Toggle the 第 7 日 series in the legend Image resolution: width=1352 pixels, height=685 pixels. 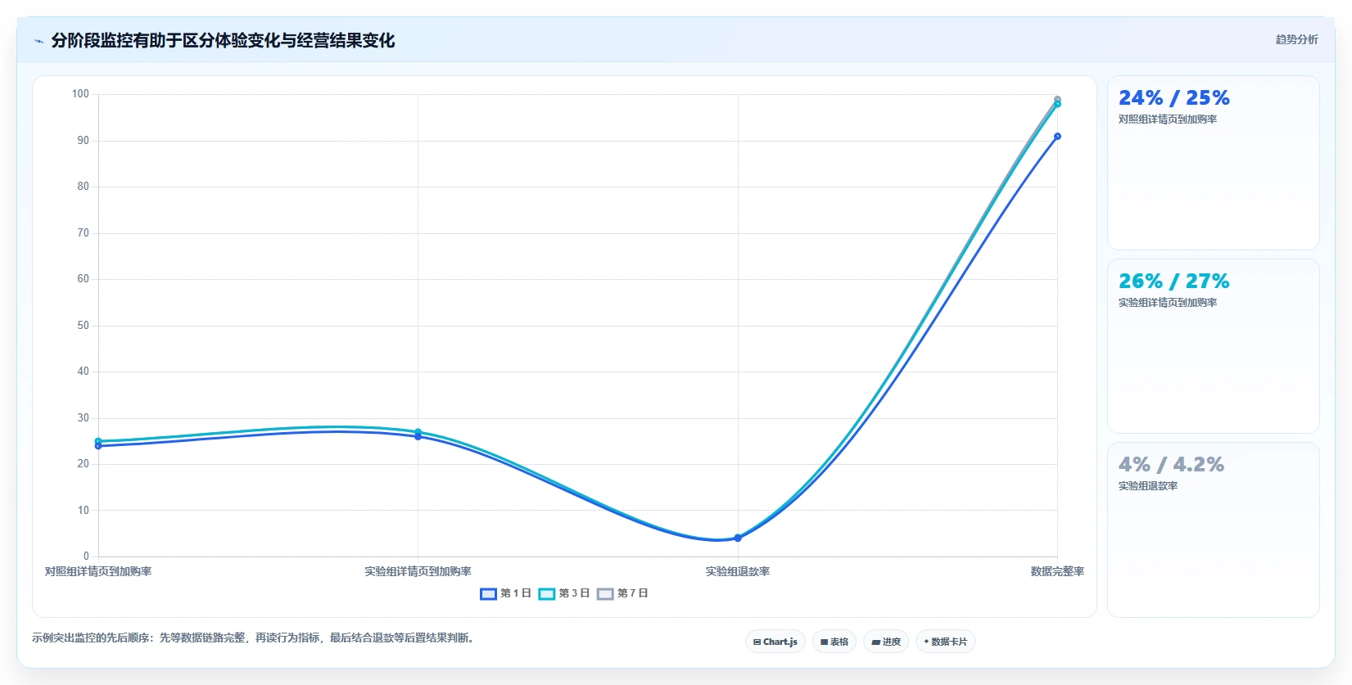point(622,593)
